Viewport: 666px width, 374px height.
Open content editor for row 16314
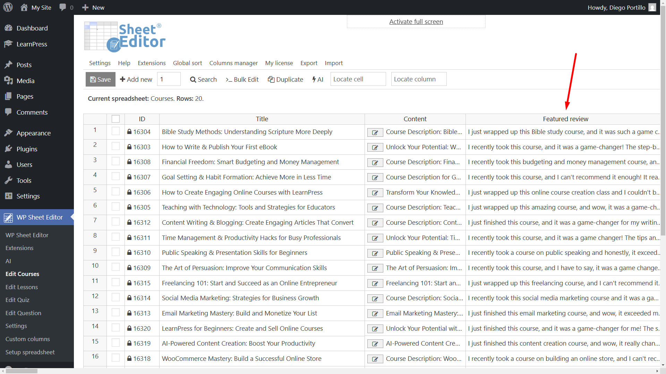(x=375, y=299)
